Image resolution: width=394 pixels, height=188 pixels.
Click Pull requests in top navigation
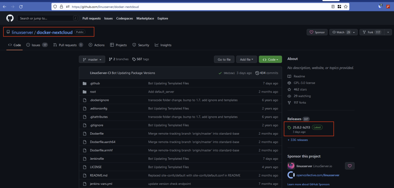point(91,18)
